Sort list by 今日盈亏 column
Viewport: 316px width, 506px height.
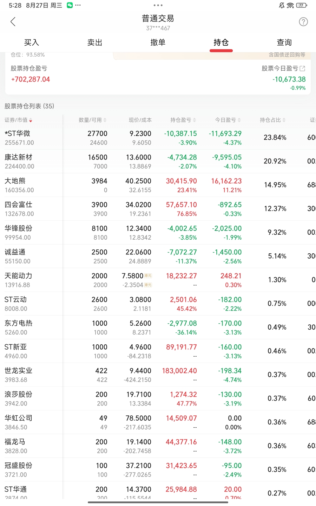(228, 120)
